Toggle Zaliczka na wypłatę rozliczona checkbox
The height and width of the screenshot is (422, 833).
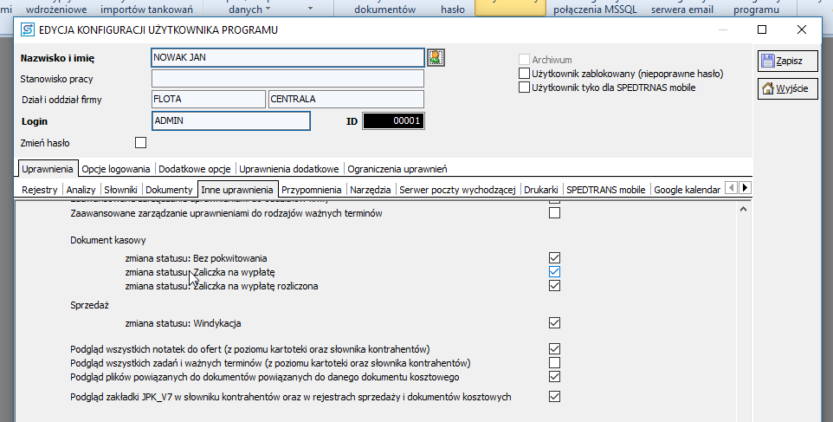click(555, 285)
